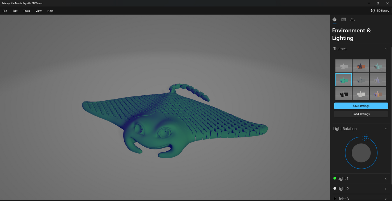Select the purple pyramid lighting theme
Screen dimensions: 392x201
(x=378, y=80)
